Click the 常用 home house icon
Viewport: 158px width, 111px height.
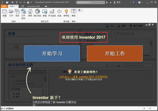coord(30,11)
